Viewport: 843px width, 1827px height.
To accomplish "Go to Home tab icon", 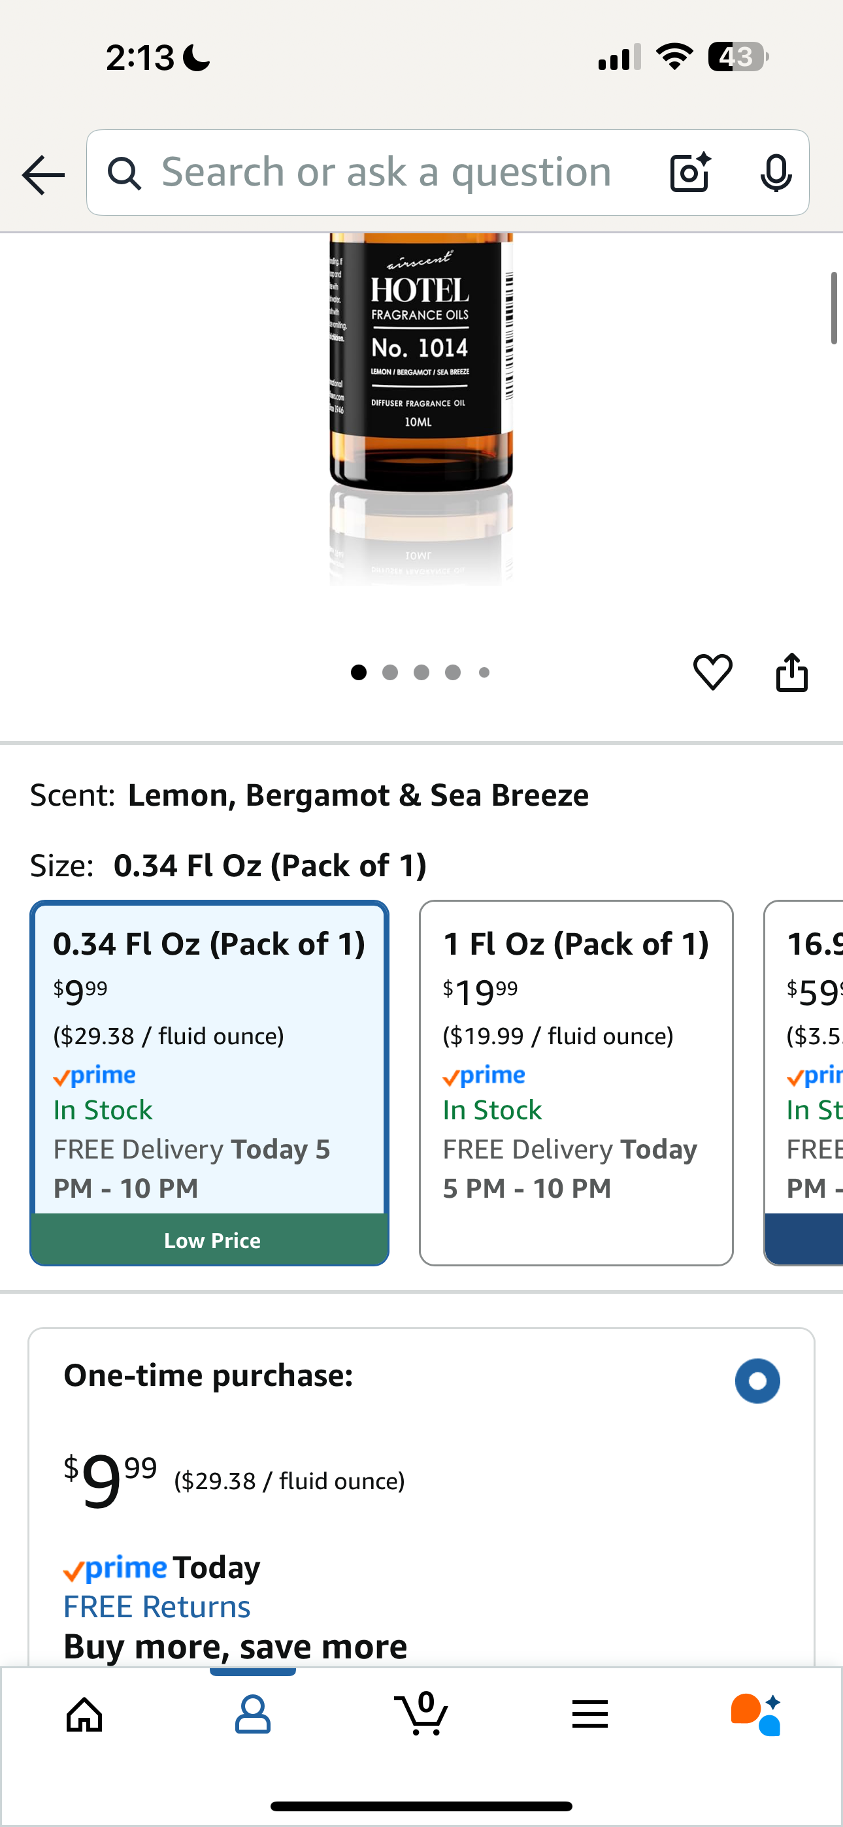I will click(84, 1715).
